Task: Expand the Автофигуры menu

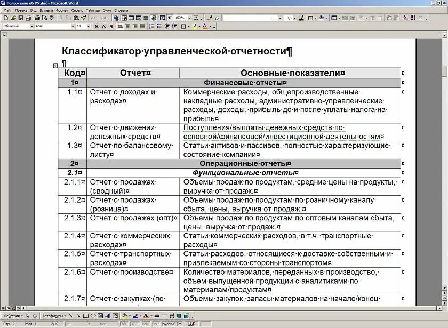Action: click(x=54, y=316)
